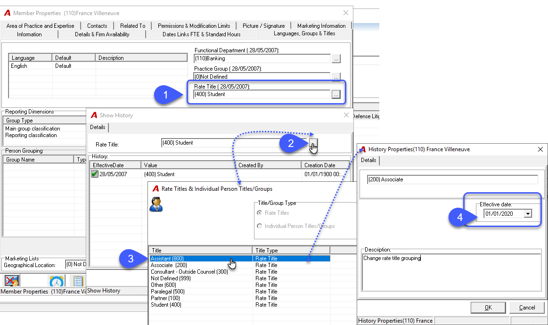Click the notepad list icon at bottom
Viewport: 548px width, 325px height.
pos(78,281)
